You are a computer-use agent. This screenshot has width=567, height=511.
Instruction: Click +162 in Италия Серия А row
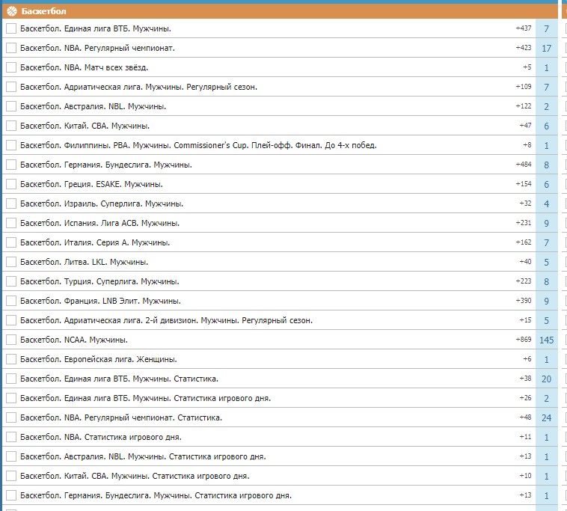524,242
